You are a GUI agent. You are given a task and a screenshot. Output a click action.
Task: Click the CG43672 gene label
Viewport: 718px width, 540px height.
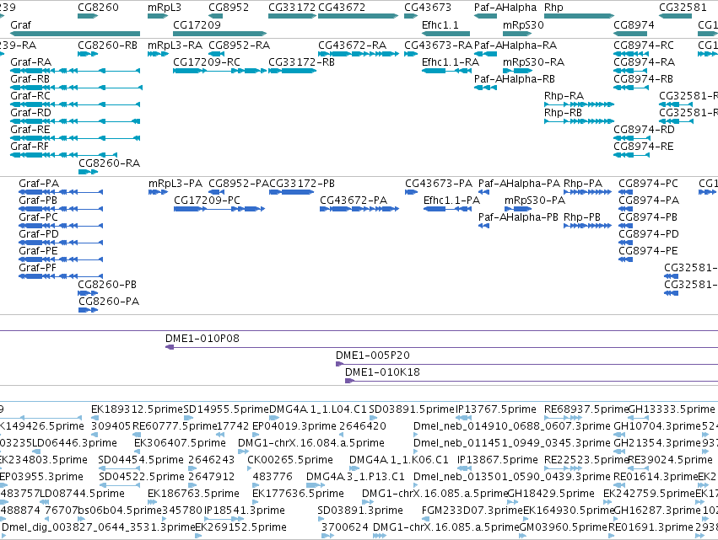tap(342, 8)
